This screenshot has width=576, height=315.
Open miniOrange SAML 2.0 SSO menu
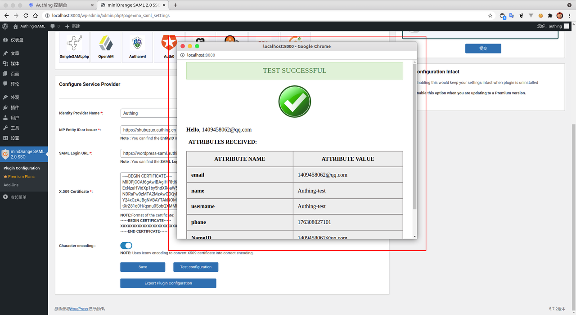24,154
